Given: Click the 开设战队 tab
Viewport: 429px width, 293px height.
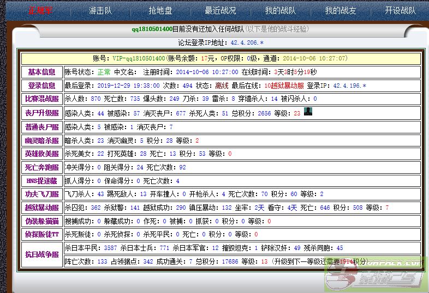Looking at the screenshot, I should point(400,10).
